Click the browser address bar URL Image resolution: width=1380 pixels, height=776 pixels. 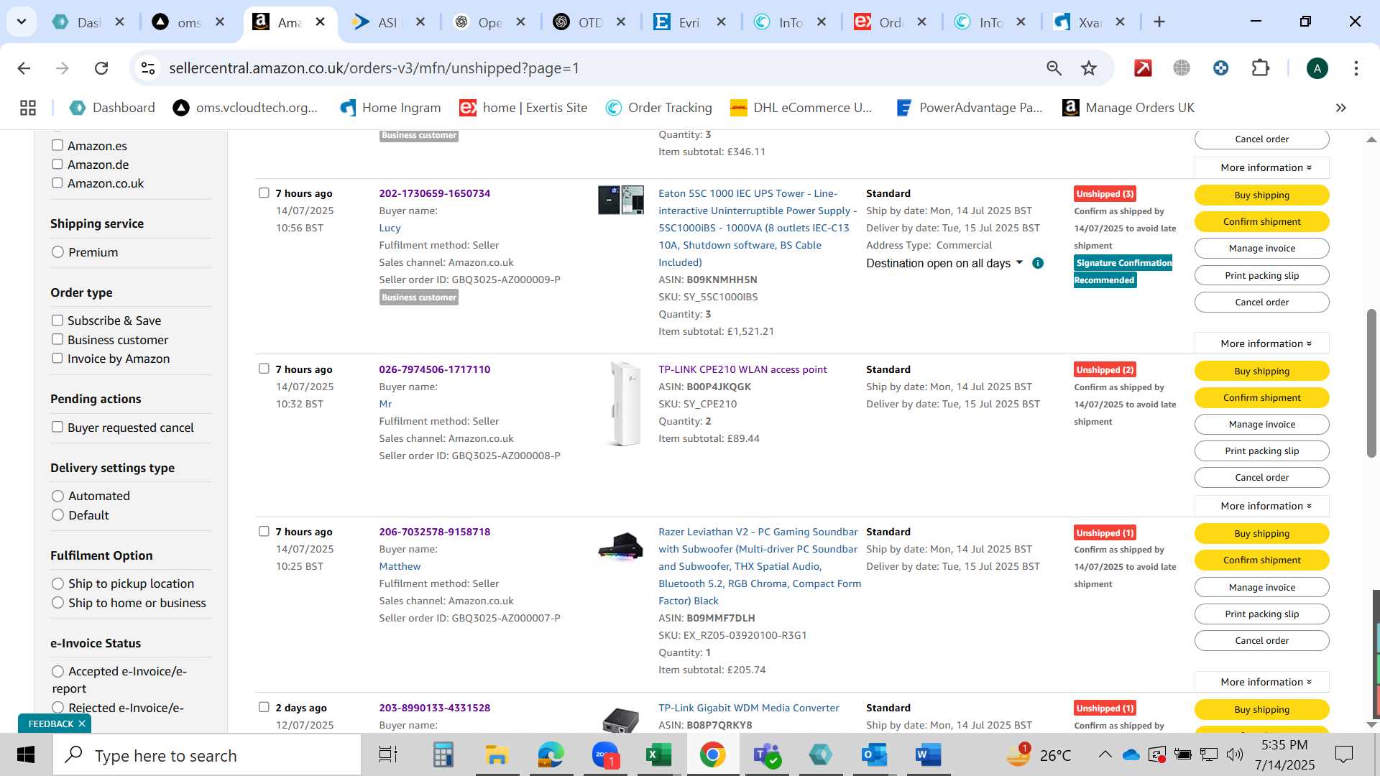pos(374,68)
